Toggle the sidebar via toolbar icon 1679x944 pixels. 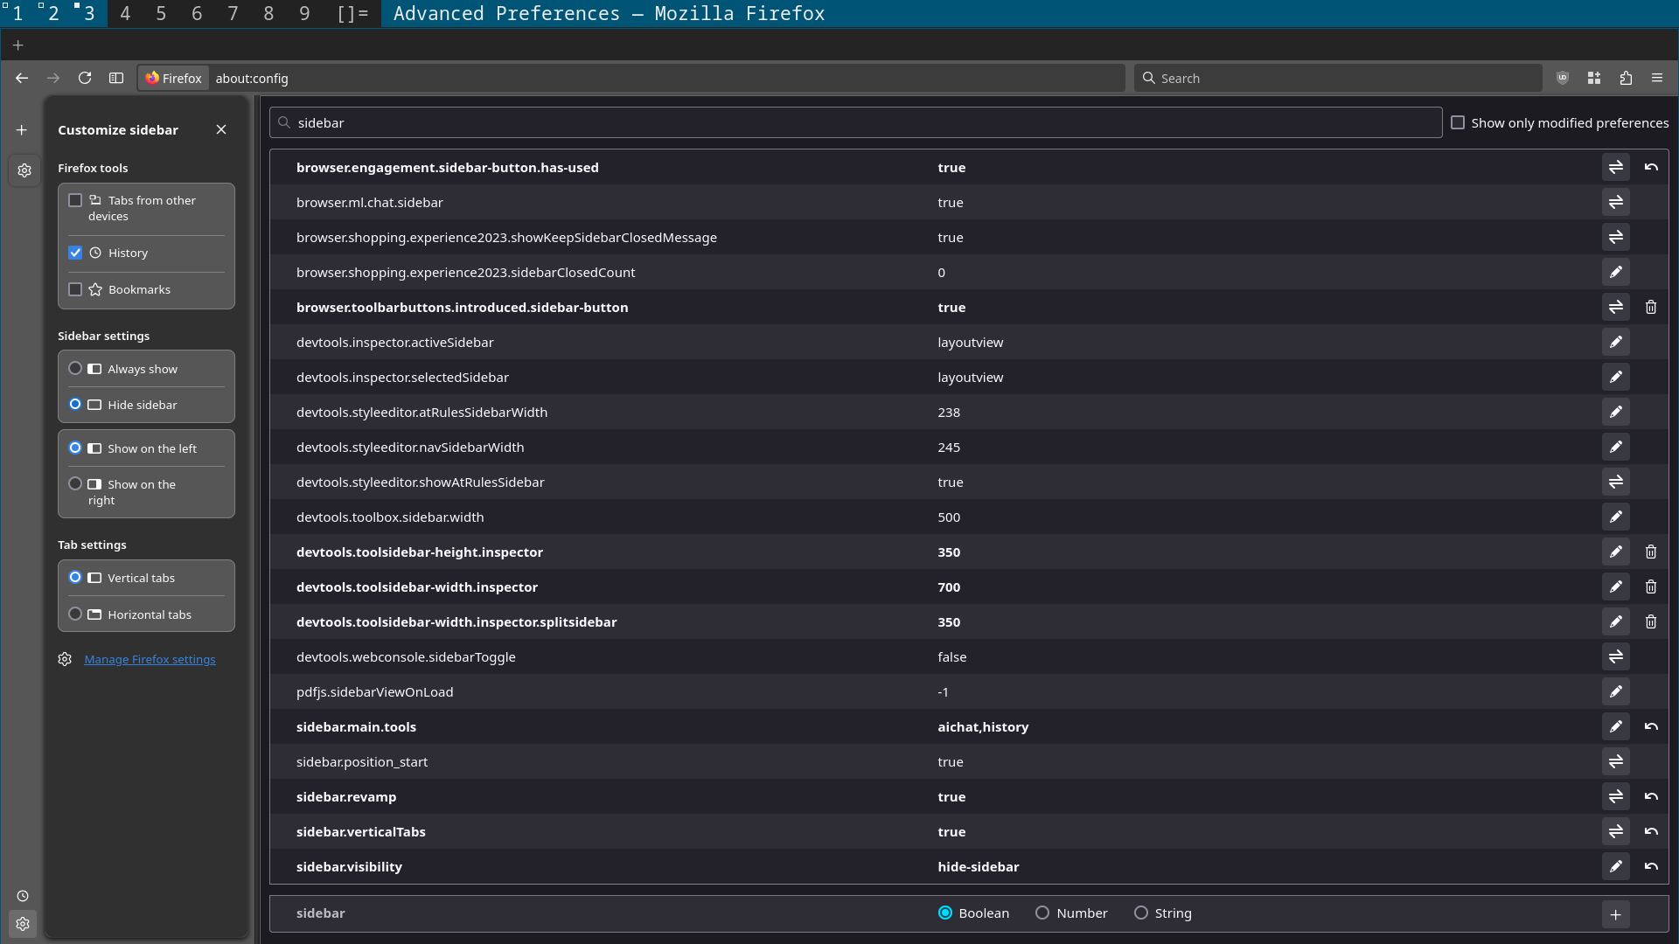click(116, 78)
